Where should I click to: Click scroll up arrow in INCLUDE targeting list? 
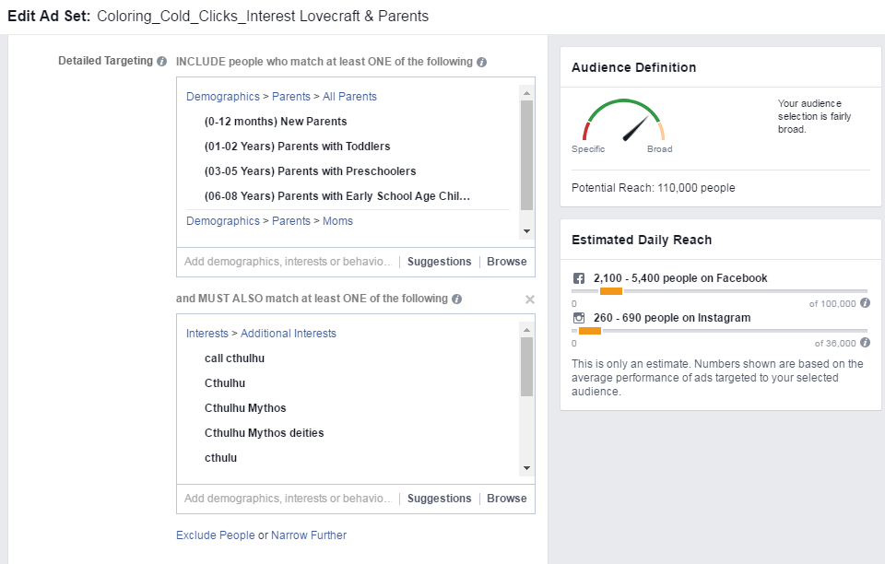(526, 93)
